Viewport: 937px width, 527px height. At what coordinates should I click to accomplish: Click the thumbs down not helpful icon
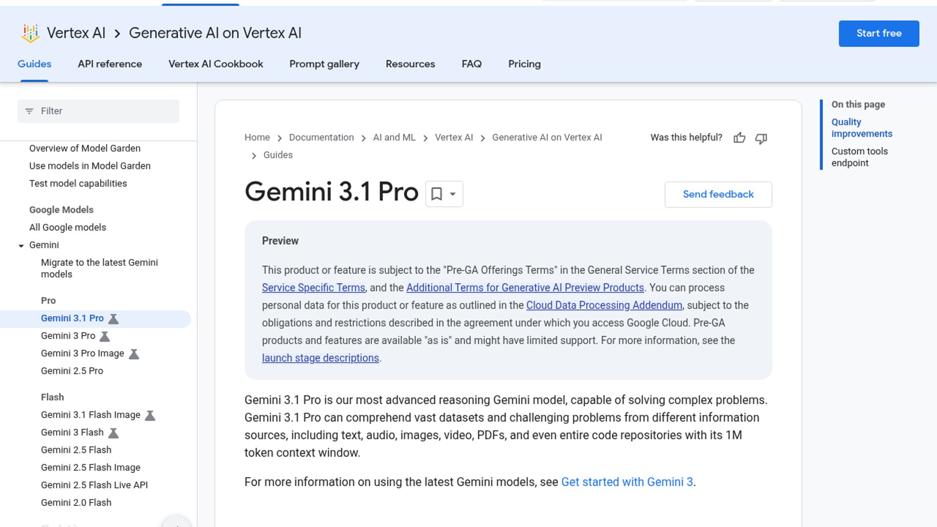761,139
